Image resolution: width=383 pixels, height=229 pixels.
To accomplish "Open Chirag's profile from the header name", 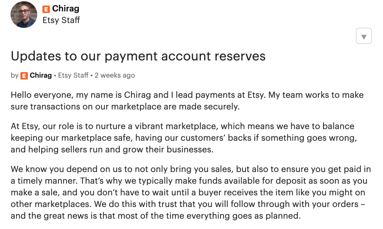I will click(x=66, y=9).
